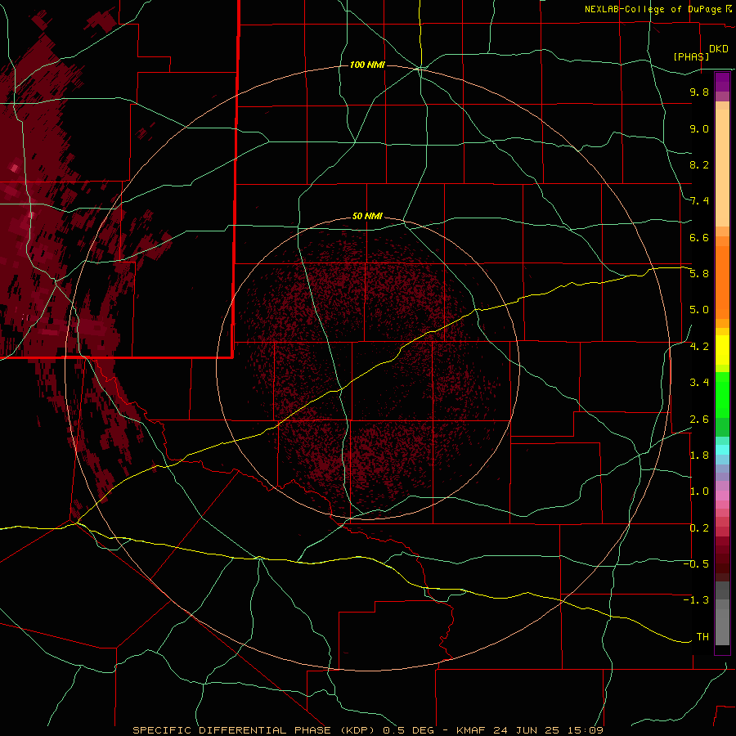Image resolution: width=736 pixels, height=736 pixels.
Task: Click the TH threshold label
Action: point(702,637)
